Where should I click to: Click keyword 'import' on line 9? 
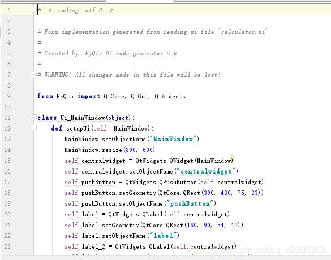[88, 96]
